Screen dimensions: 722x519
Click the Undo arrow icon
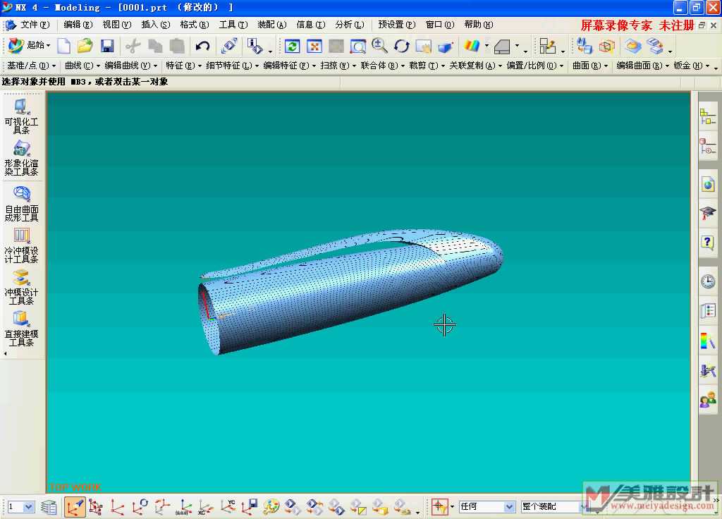[202, 46]
